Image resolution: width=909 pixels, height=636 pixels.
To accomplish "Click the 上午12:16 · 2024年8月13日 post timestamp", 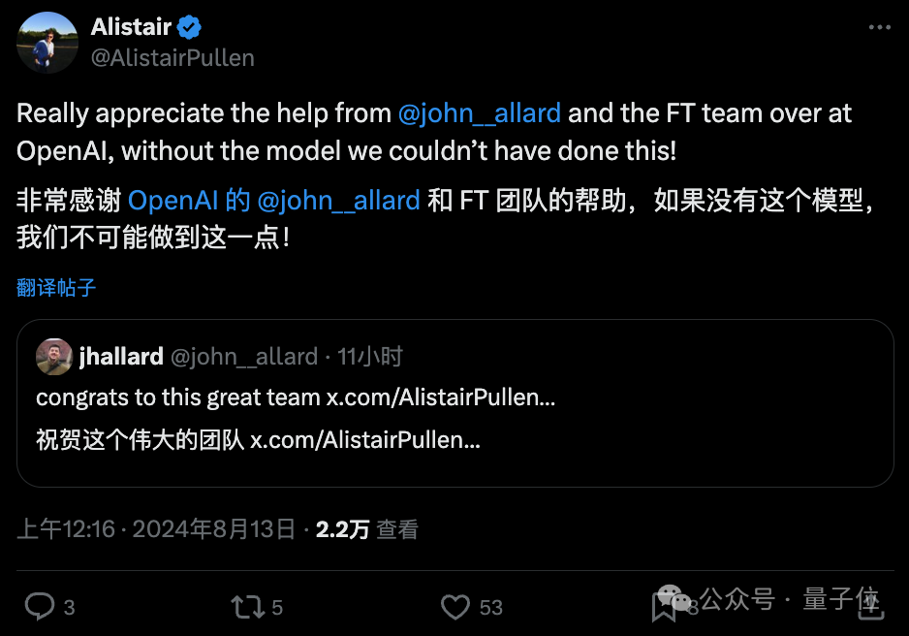I will pos(156,529).
